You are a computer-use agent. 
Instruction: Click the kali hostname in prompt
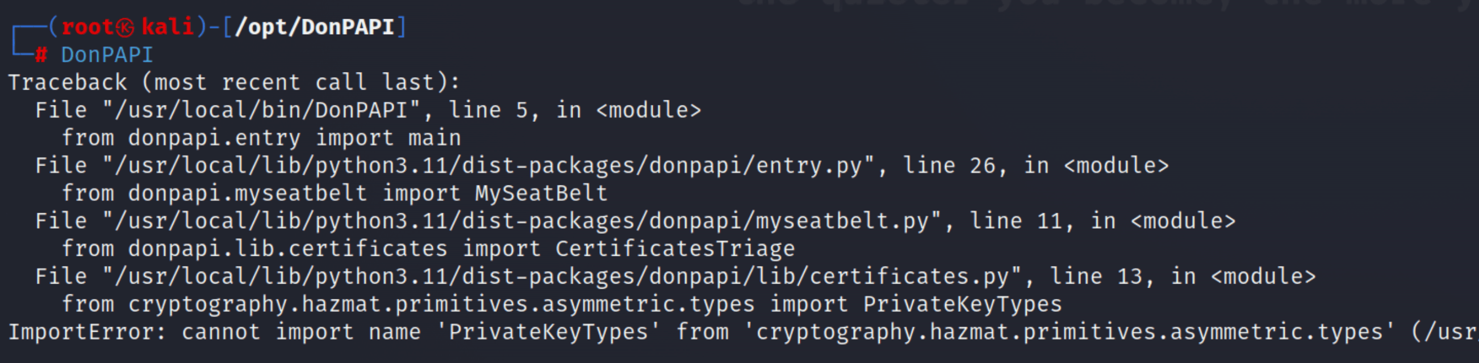point(168,27)
